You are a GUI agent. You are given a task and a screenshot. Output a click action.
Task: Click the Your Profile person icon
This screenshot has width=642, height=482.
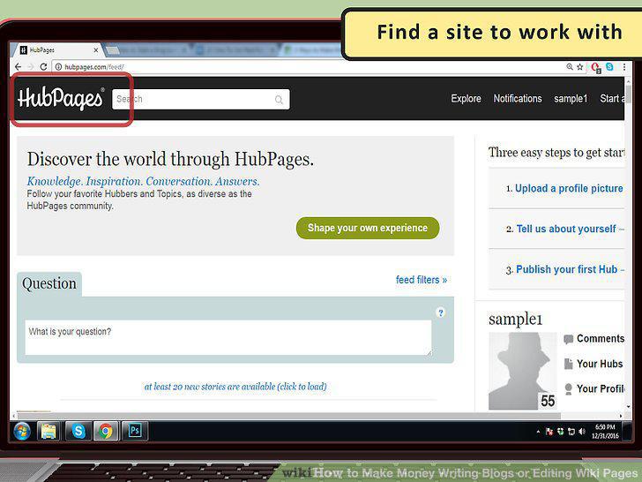coord(568,389)
